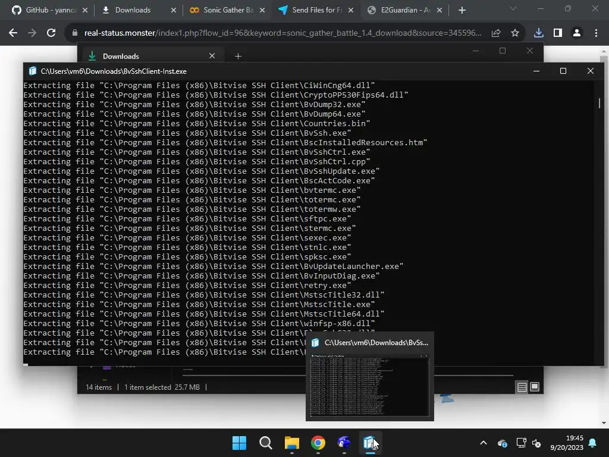Minimize the BvSshClient installer console

pyautogui.click(x=536, y=71)
